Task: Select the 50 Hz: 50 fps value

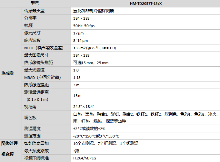Action: click(x=84, y=26)
